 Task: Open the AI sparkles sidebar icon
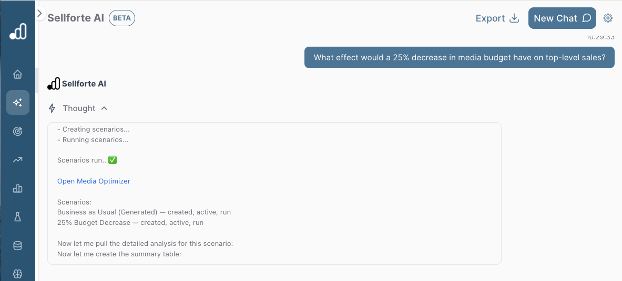(x=17, y=102)
